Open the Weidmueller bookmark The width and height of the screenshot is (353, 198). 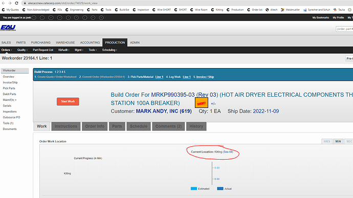291,10
